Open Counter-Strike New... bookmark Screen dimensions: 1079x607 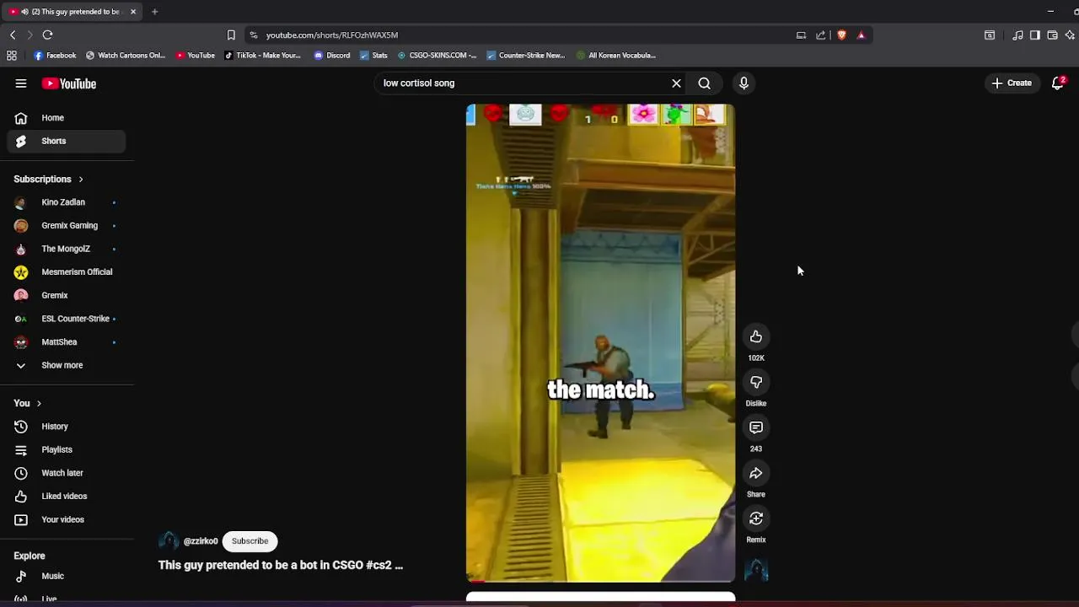(x=526, y=56)
